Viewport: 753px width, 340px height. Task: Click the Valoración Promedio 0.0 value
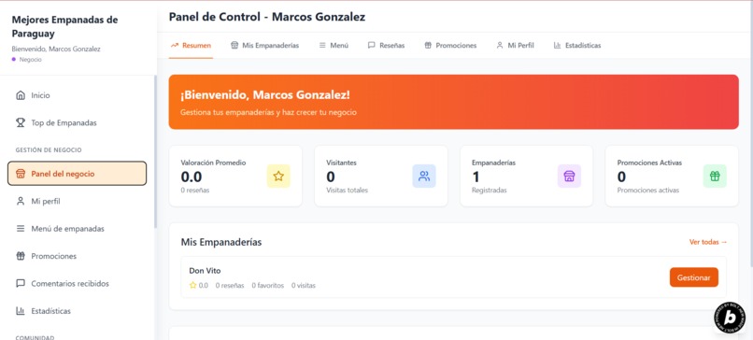coord(192,177)
